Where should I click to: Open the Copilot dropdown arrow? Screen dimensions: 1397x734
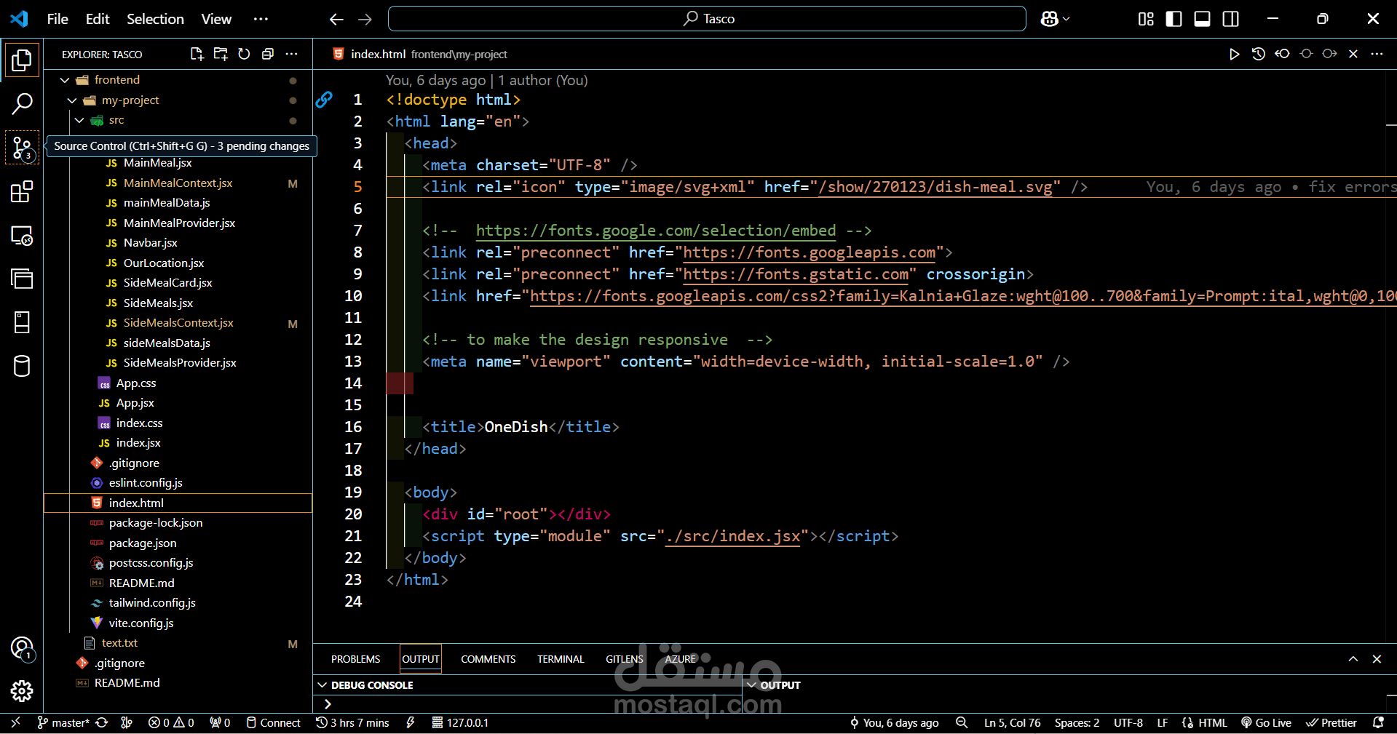tap(1066, 19)
